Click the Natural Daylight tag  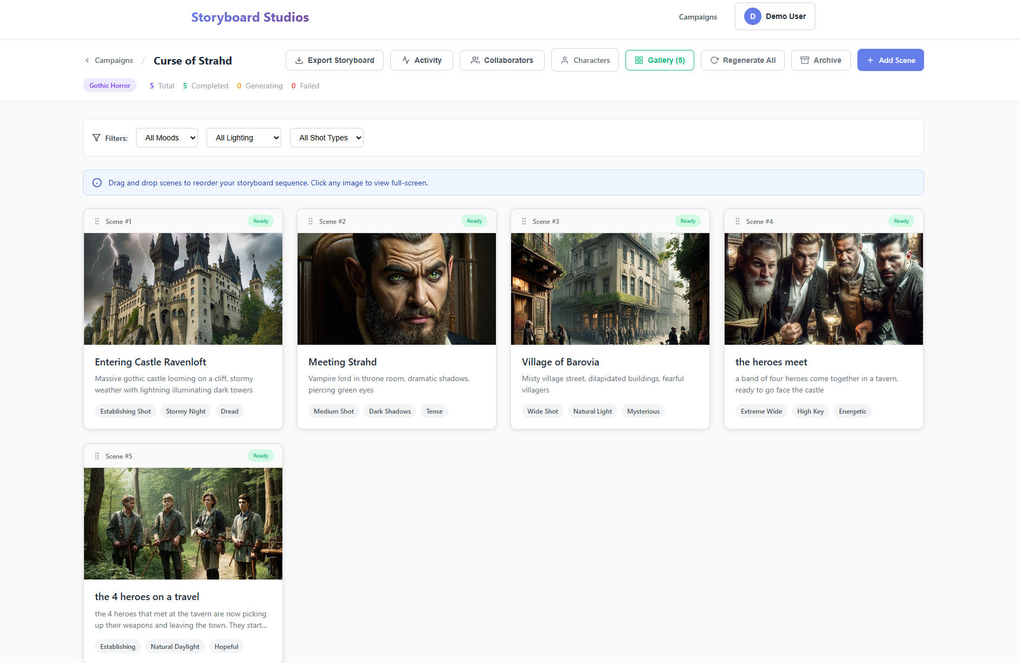point(175,647)
